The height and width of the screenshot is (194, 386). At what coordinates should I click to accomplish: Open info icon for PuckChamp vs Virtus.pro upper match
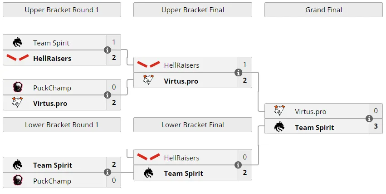(107, 95)
